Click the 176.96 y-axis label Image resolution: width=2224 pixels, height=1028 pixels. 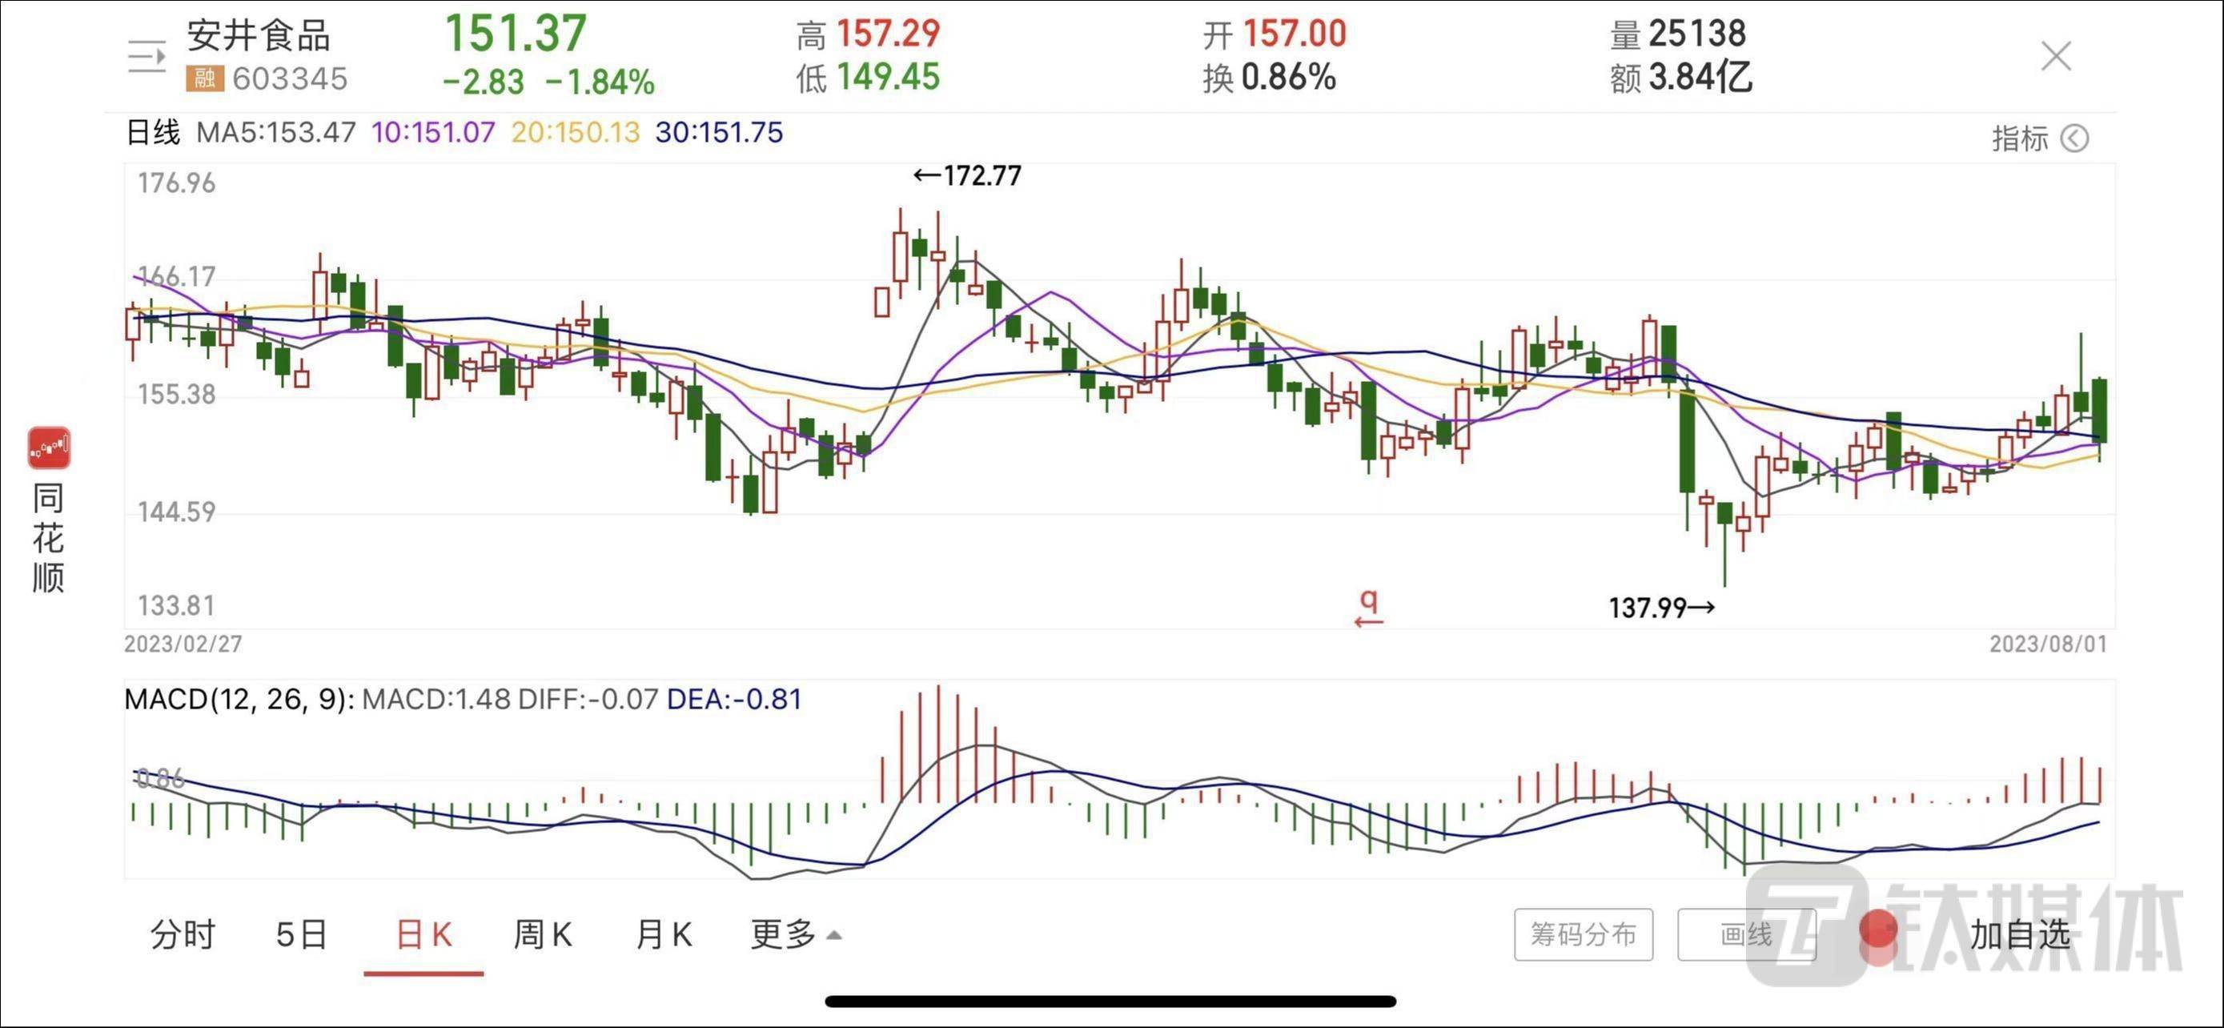pos(177,183)
